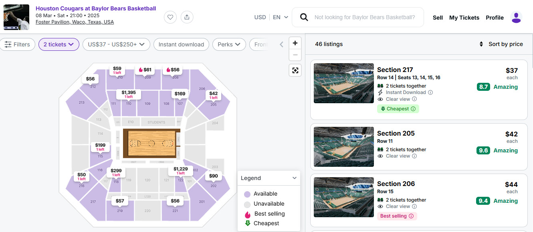Click section 217 on the seat map
533x232 pixels.
tap(93, 202)
